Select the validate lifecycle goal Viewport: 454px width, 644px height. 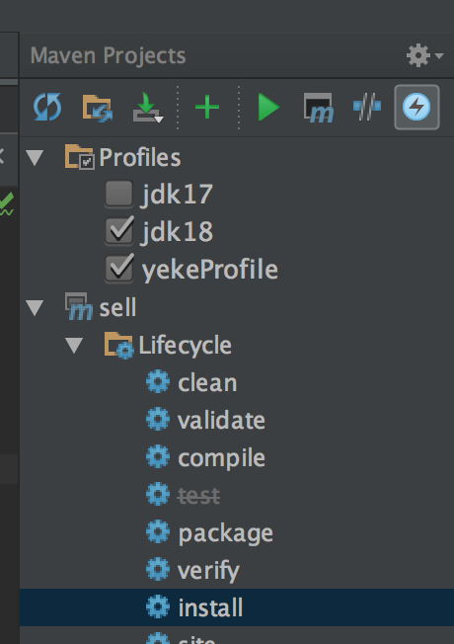pyautogui.click(x=221, y=421)
